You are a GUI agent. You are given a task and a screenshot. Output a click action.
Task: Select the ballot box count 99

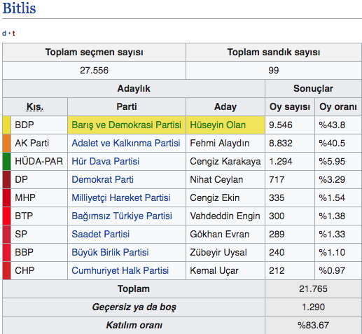pos(274,70)
